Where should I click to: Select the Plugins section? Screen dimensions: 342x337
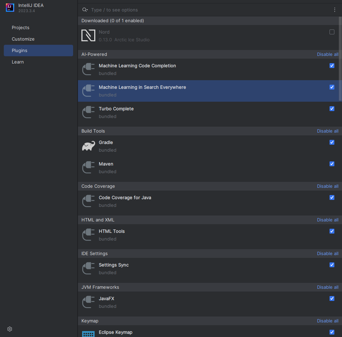[38, 50]
